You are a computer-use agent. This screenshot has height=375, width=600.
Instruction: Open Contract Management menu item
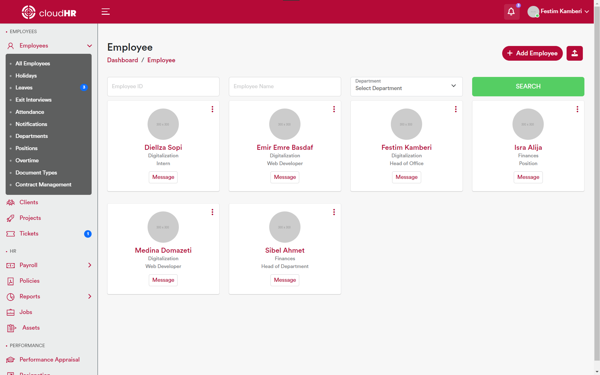[x=43, y=185]
